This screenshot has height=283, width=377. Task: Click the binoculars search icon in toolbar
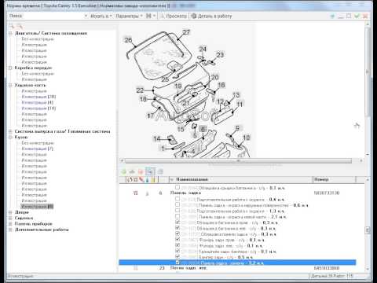148,16
